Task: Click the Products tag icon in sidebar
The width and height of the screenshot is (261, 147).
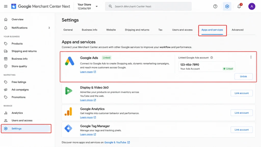Action: pos(6,44)
